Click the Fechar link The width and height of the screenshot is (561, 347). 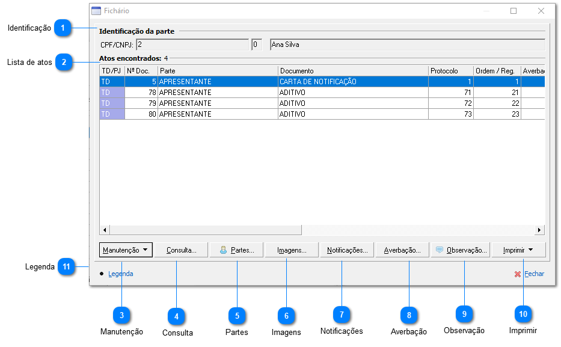pyautogui.click(x=534, y=274)
